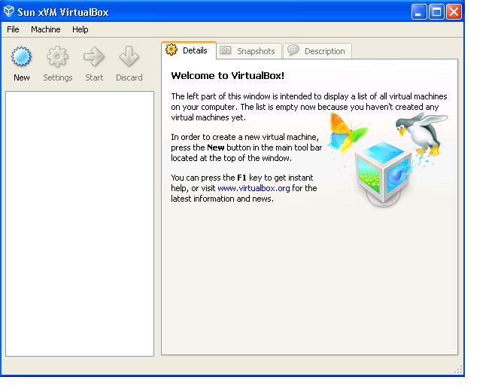Click the VirtualBox cube mascot illustration
The height and width of the screenshot is (392, 504).
[384, 174]
